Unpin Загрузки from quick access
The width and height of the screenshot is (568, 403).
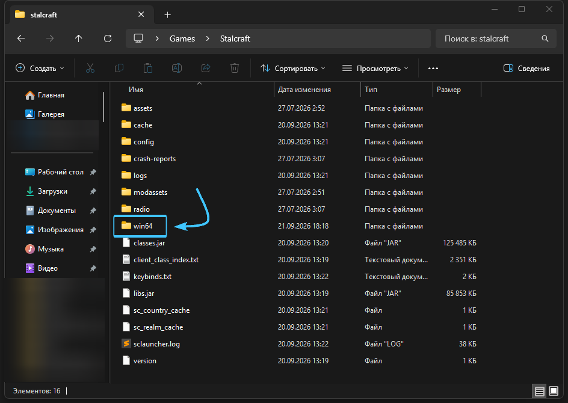click(x=93, y=191)
